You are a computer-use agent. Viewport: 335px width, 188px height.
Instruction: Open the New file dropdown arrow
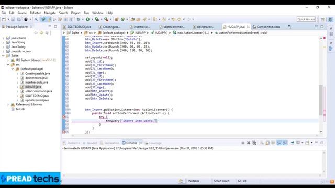[x=8, y=19]
